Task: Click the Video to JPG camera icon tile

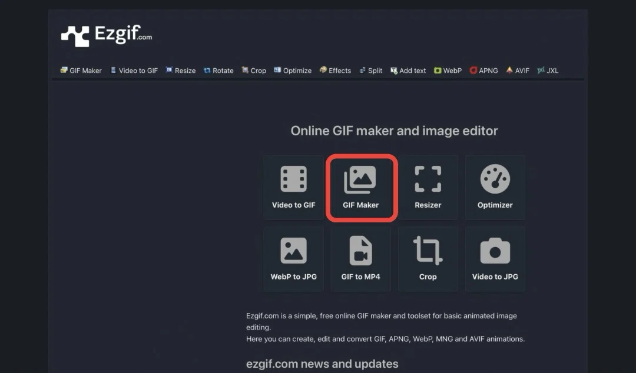Action: [x=495, y=259]
